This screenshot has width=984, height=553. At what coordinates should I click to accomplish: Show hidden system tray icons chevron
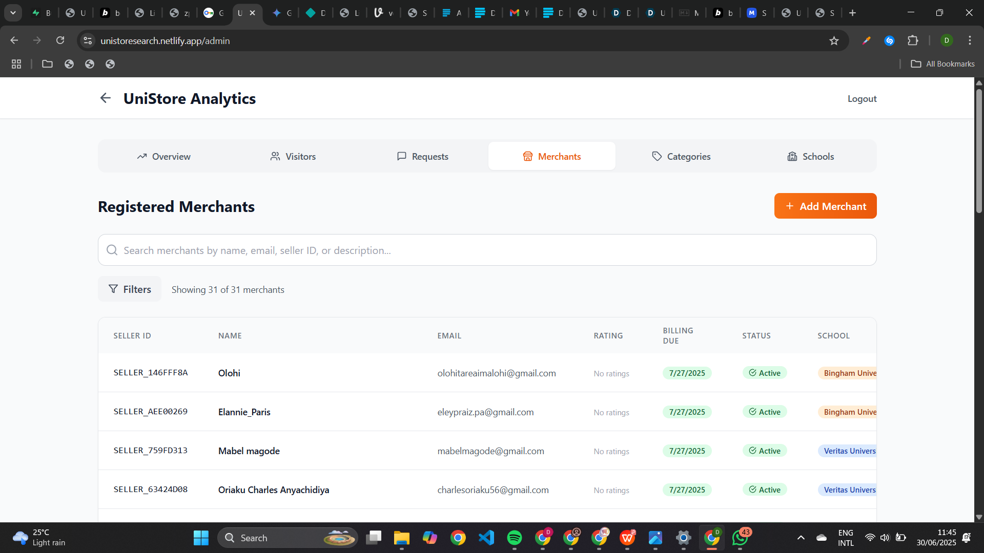click(x=801, y=538)
